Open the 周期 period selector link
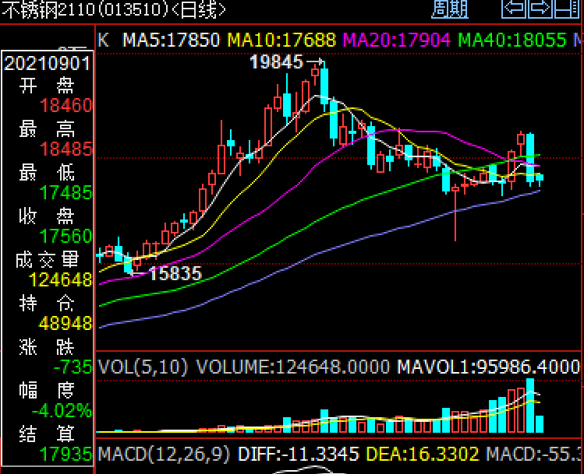 coord(450,9)
